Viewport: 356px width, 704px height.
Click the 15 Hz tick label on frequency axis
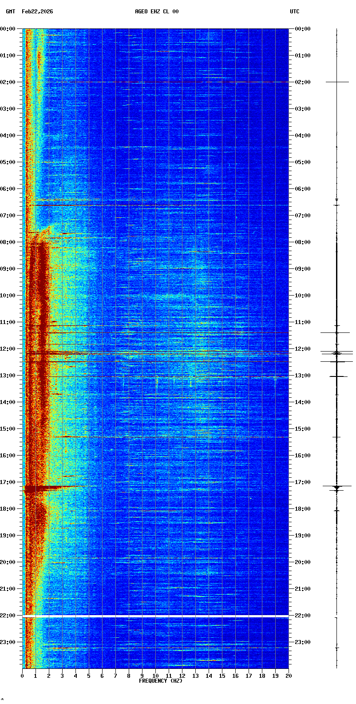click(222, 676)
